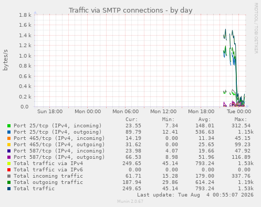Click the 'Sun 18:00' x-axis label
261x207 pixels.
pyautogui.click(x=50, y=112)
